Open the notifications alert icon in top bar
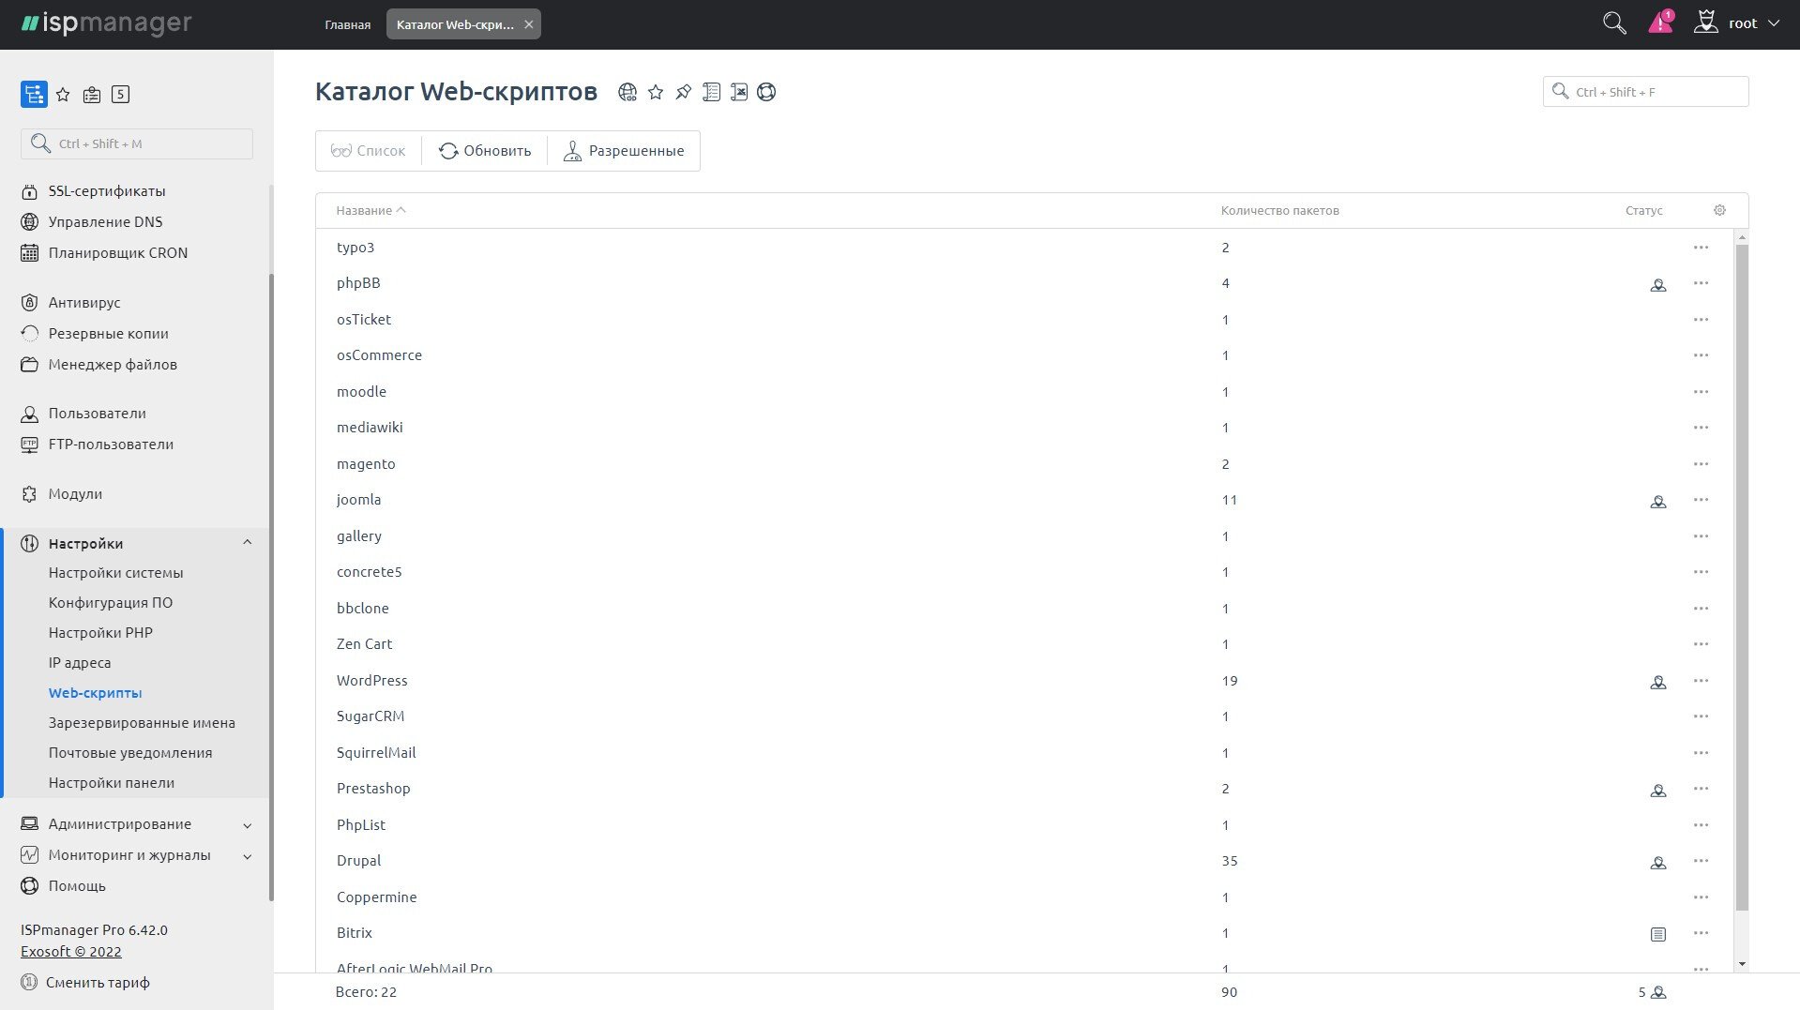Screen dimensions: 1800x1010 (x=1660, y=23)
